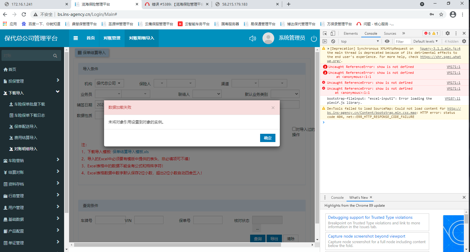
Task: Open console settings gear beside hidden count
Action: point(464,41)
